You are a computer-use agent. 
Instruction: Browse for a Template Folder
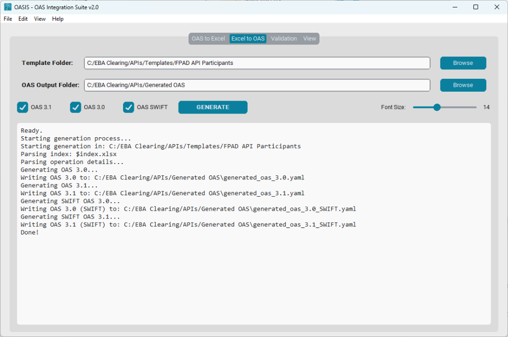point(462,63)
